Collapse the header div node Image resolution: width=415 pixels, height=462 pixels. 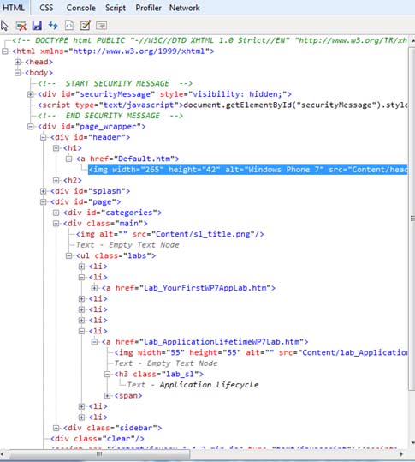44,137
